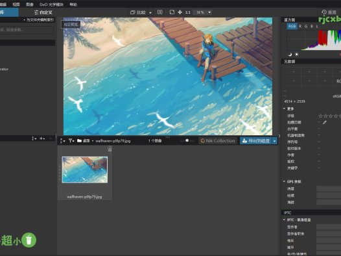Open the 帮助 (Help) menu
This screenshot has width=341, height=256.
click(73, 5)
